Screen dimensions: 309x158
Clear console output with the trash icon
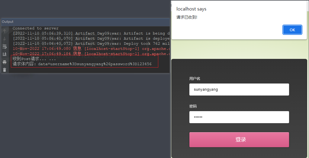[x=5, y=70]
